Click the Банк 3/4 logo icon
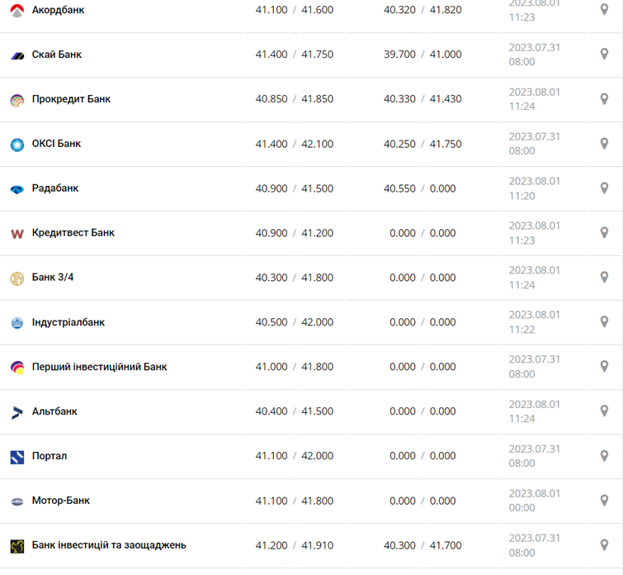Screen dimensions: 623x575 tap(17, 278)
